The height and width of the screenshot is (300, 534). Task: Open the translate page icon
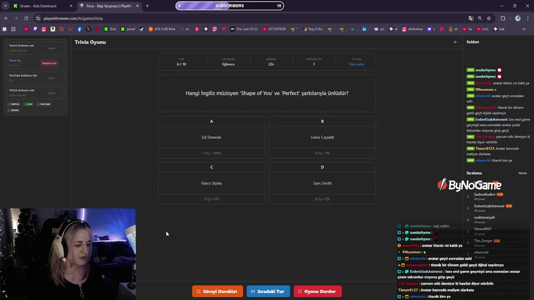point(471,18)
